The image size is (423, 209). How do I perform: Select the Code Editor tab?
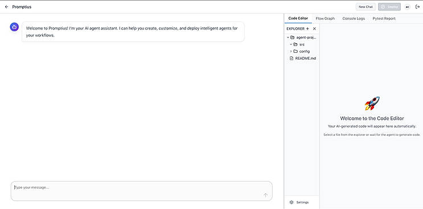[298, 19]
